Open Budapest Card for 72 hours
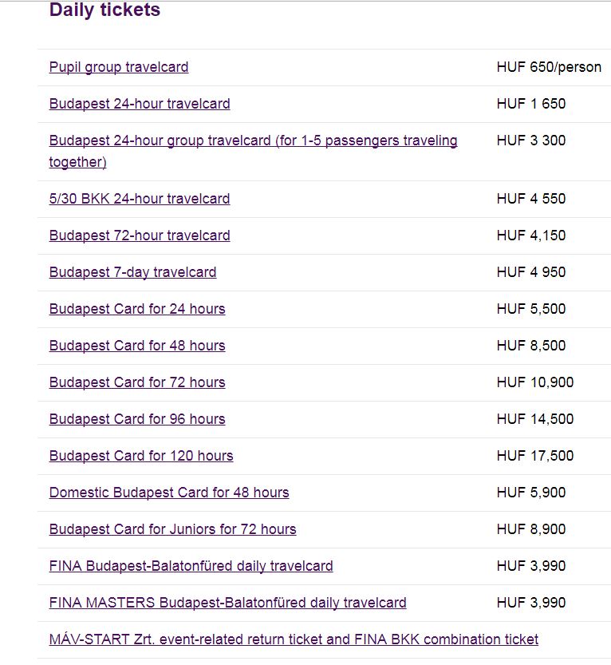Image resolution: width=611 pixels, height=665 pixels. 137,382
